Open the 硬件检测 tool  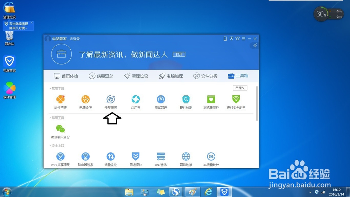tap(186, 99)
